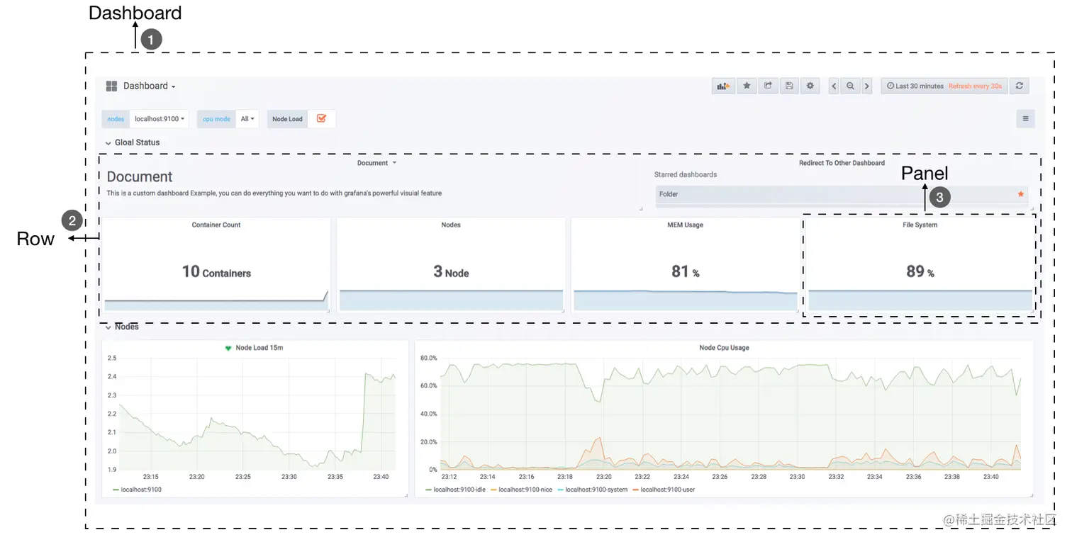
Task: Open the Dashboard picker dropdown
Action: coord(149,86)
